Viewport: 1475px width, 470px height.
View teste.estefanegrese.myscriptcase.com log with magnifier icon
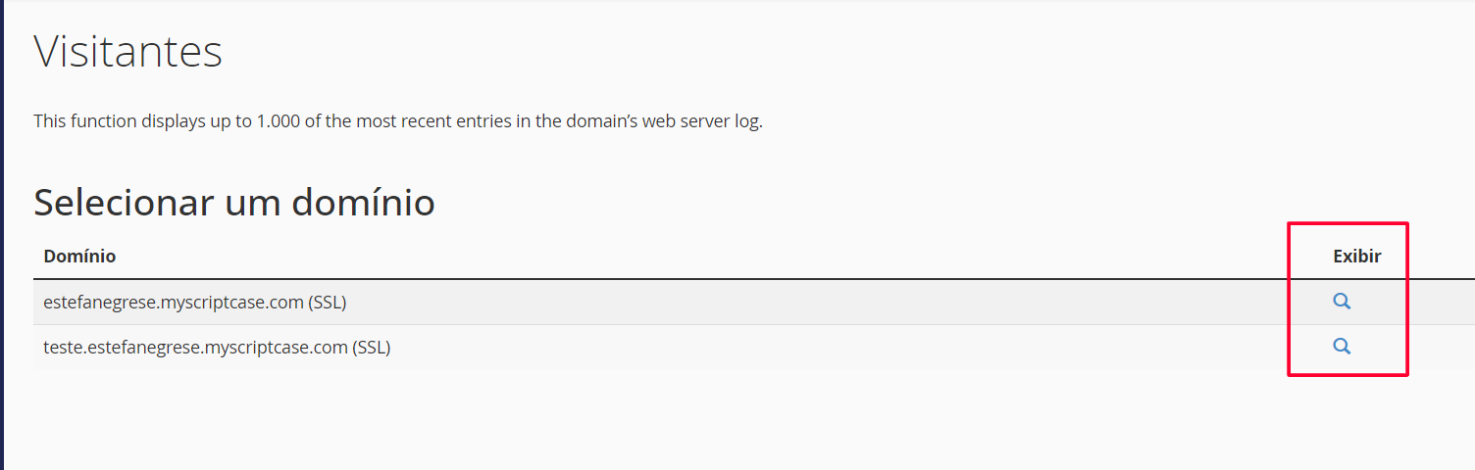1342,346
